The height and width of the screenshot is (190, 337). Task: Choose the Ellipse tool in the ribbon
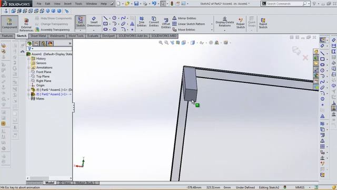click(x=123, y=24)
